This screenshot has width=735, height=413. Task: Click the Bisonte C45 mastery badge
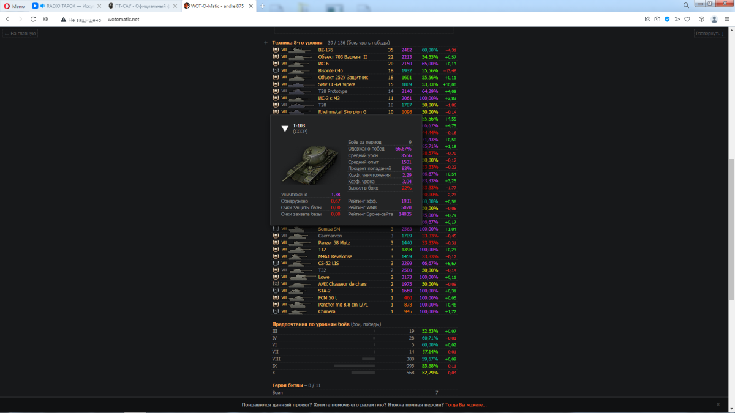point(275,70)
